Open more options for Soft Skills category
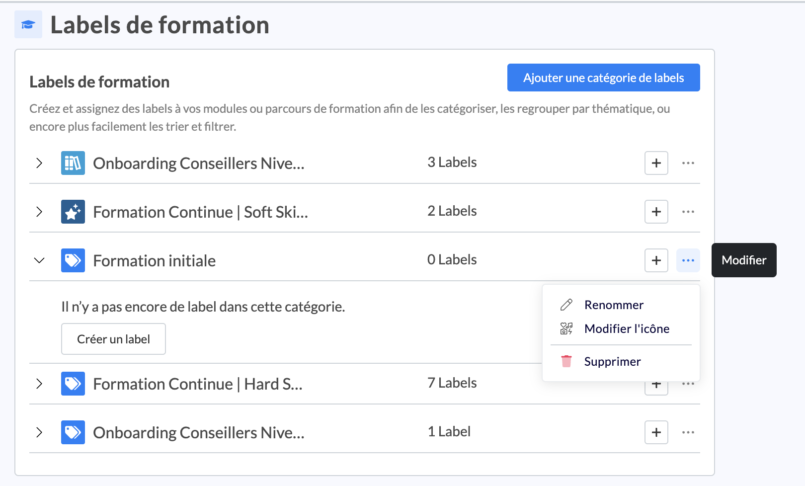Viewport: 805px width, 486px height. [x=688, y=212]
